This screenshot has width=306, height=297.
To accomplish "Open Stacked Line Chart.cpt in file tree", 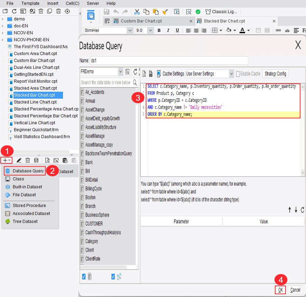I will point(35,102).
